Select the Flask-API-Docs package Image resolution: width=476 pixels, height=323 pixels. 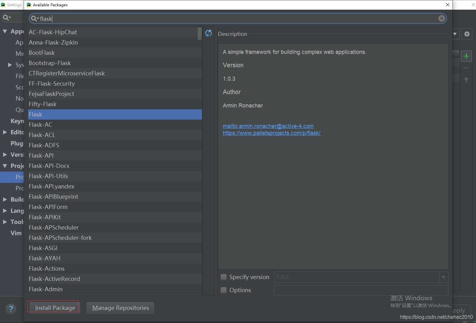[115, 166]
